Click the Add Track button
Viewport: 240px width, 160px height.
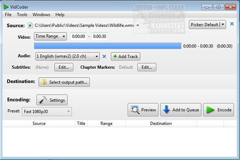point(126,56)
